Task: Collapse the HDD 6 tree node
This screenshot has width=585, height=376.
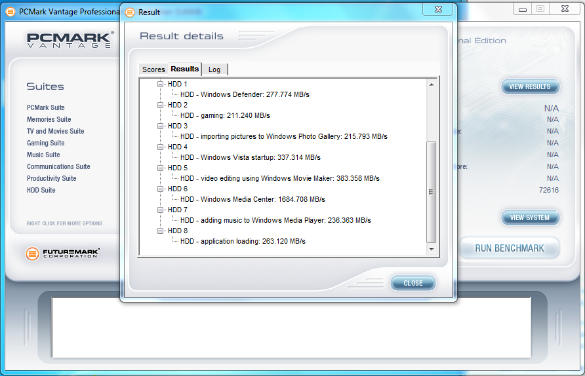Action: [161, 189]
